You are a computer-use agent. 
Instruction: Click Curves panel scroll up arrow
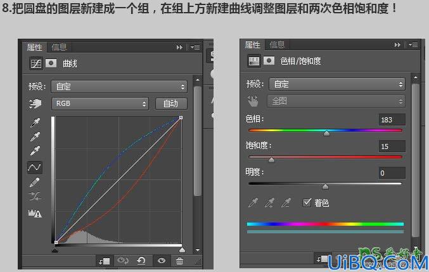click(198, 80)
